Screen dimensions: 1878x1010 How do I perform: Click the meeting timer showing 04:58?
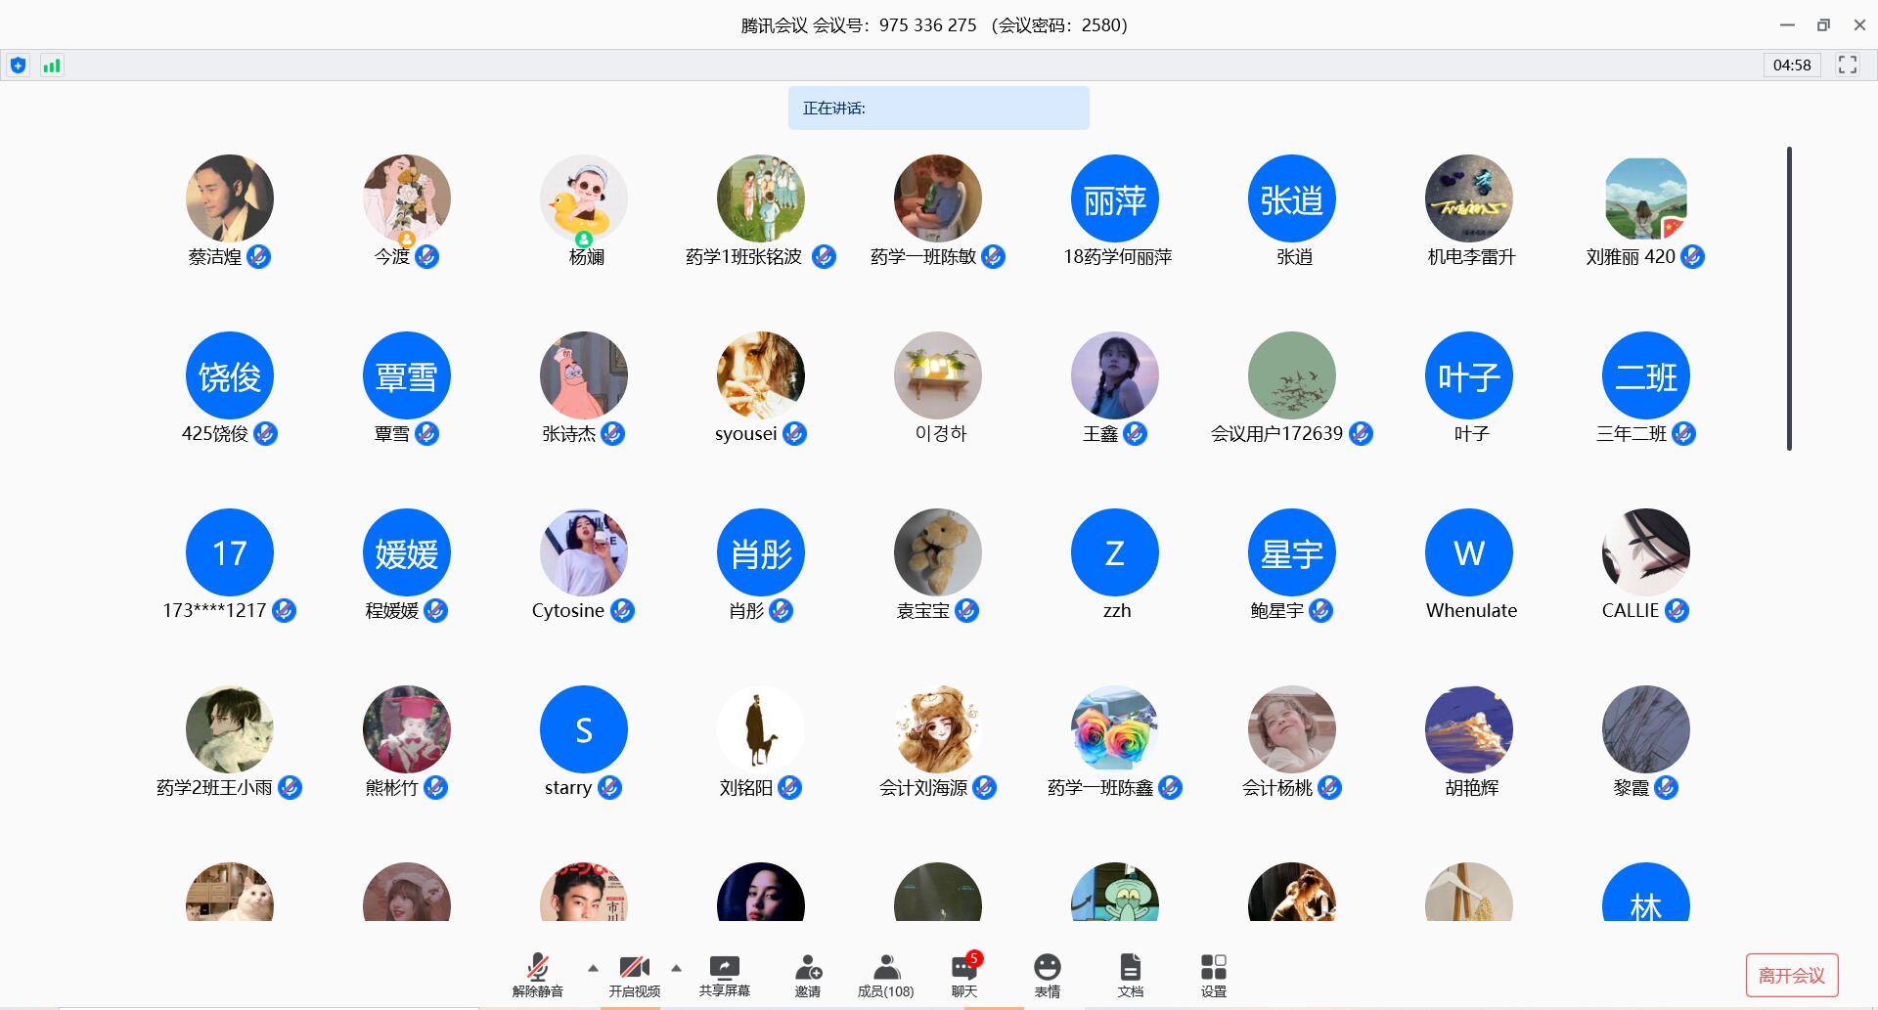click(1791, 66)
